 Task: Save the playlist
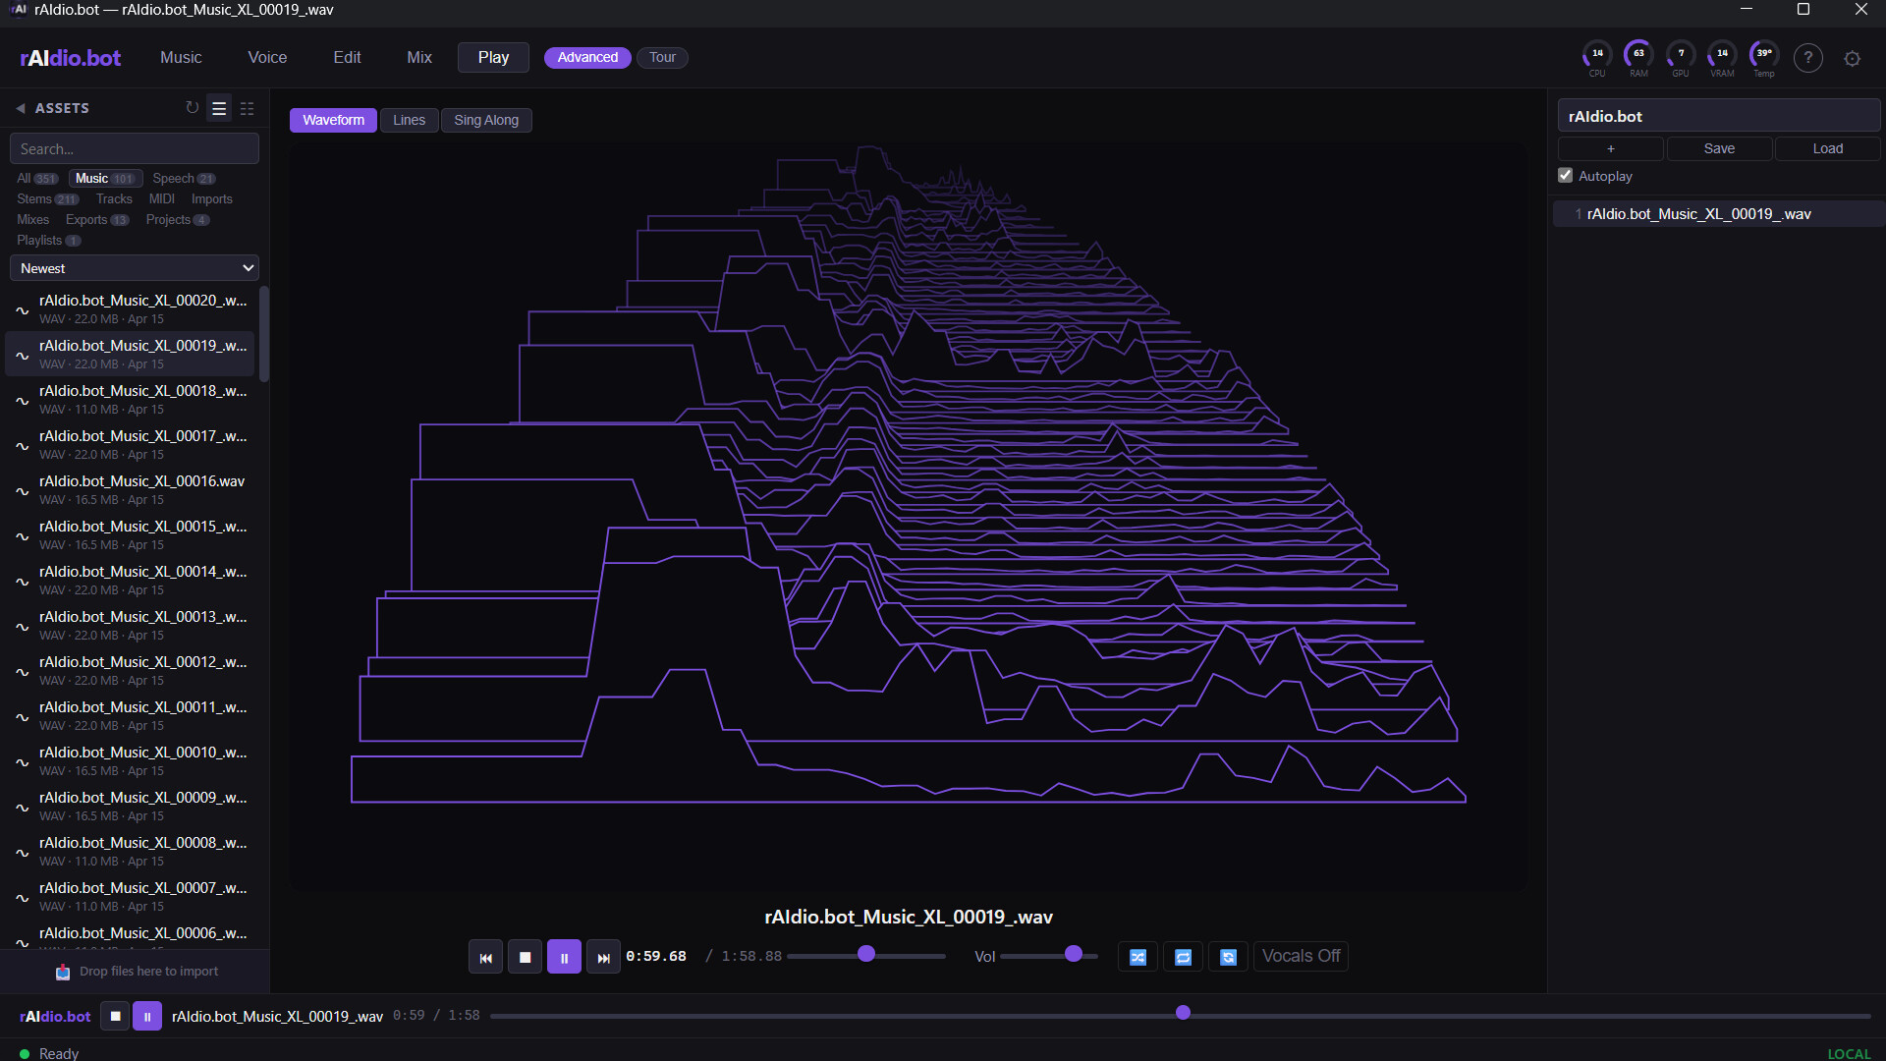(x=1719, y=148)
